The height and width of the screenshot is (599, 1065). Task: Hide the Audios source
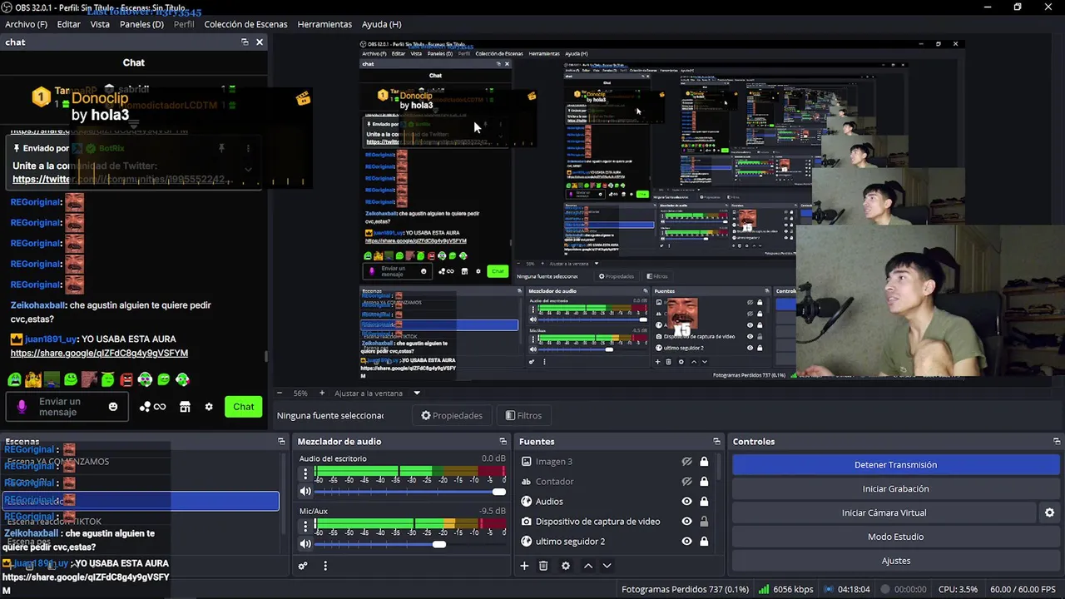686,502
